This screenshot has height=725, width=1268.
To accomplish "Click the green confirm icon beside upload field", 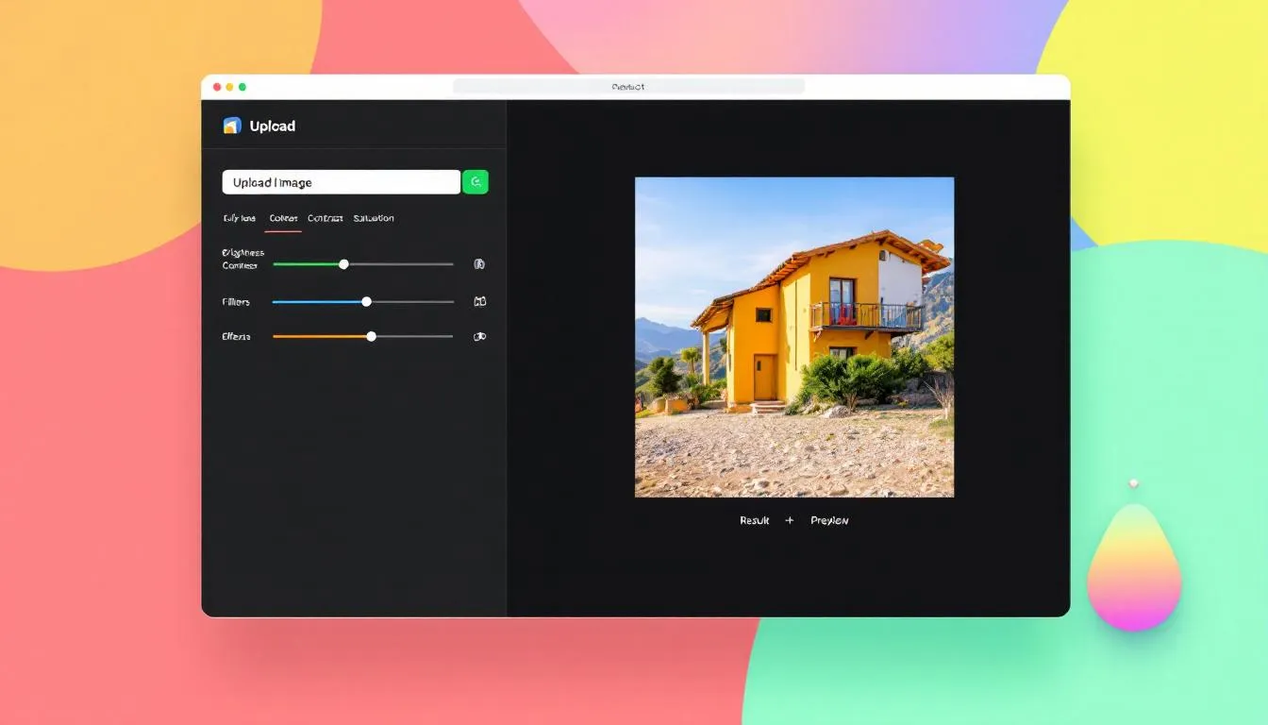I will 475,181.
